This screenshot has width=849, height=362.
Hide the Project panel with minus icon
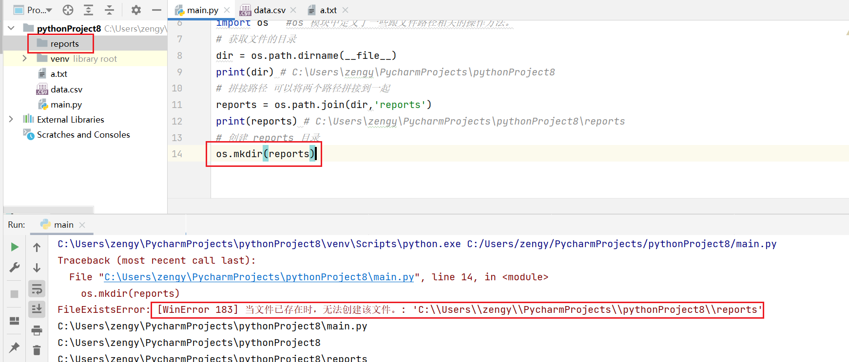pyautogui.click(x=156, y=10)
